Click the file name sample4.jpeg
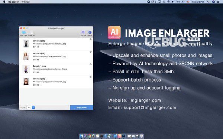This screenshot has height=139, width=223. click(x=39, y=79)
